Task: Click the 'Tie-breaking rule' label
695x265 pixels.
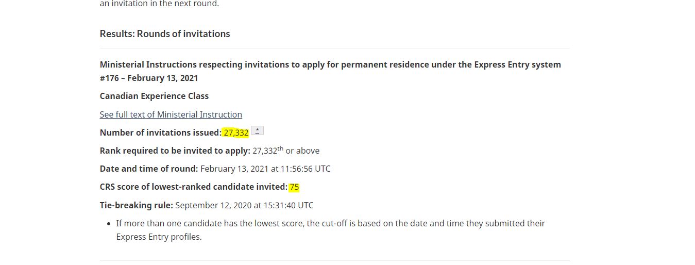Action: click(137, 205)
